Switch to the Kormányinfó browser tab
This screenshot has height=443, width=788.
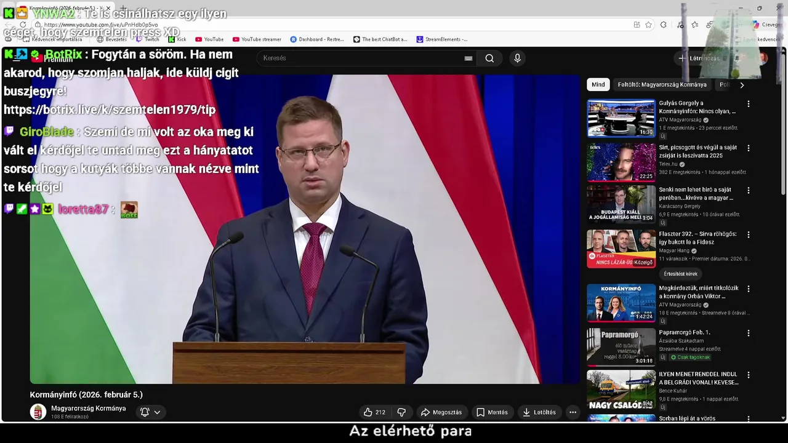point(66,8)
